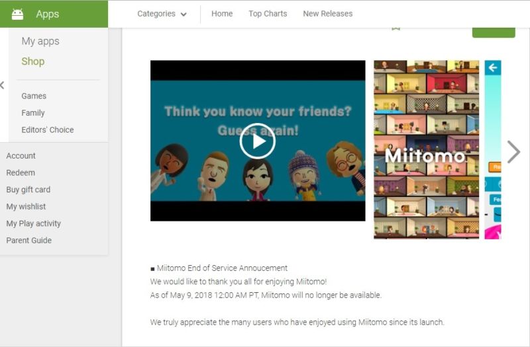Screen dimensions: 530x347
Task: Open My wishlist
Action: click(26, 207)
